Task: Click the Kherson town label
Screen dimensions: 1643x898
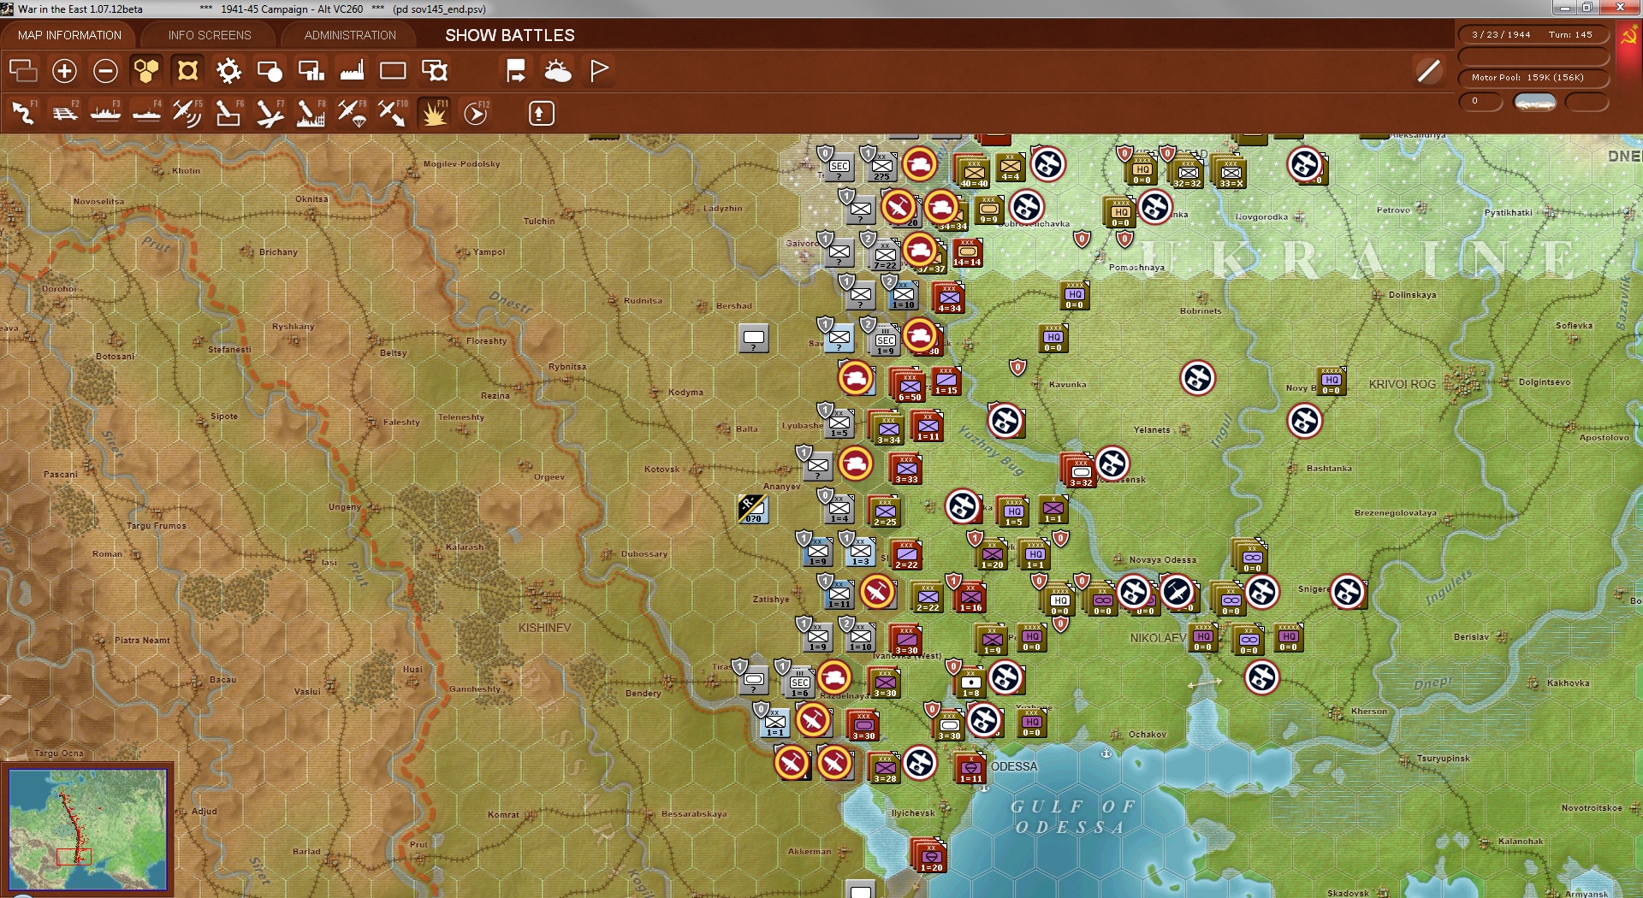Action: click(1369, 712)
